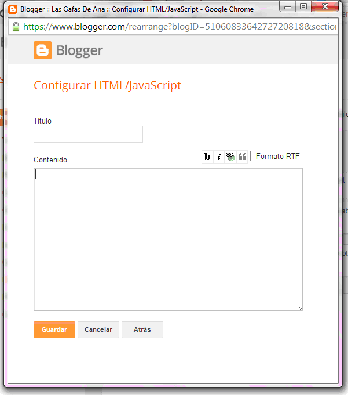Insert a link using the globe icon
This screenshot has width=348, height=395.
point(230,157)
